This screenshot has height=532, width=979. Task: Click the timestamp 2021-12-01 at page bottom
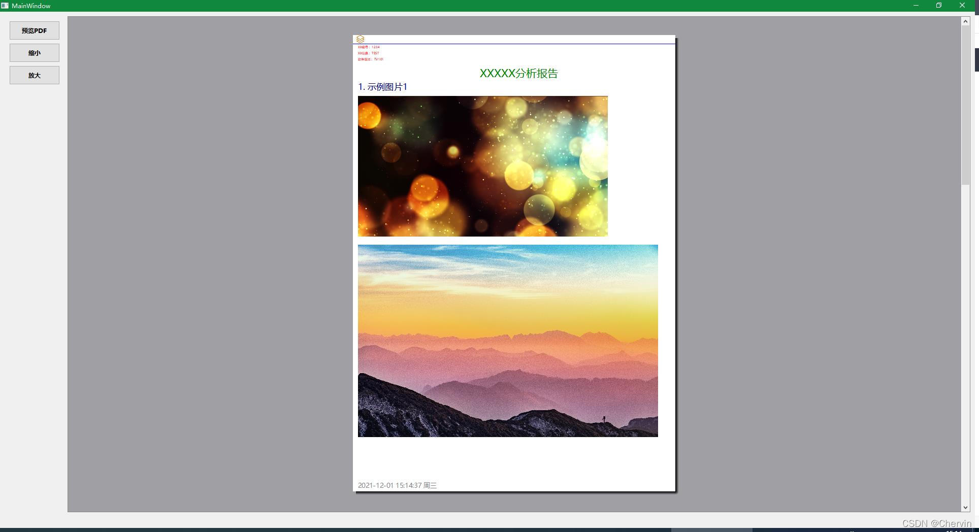(397, 485)
